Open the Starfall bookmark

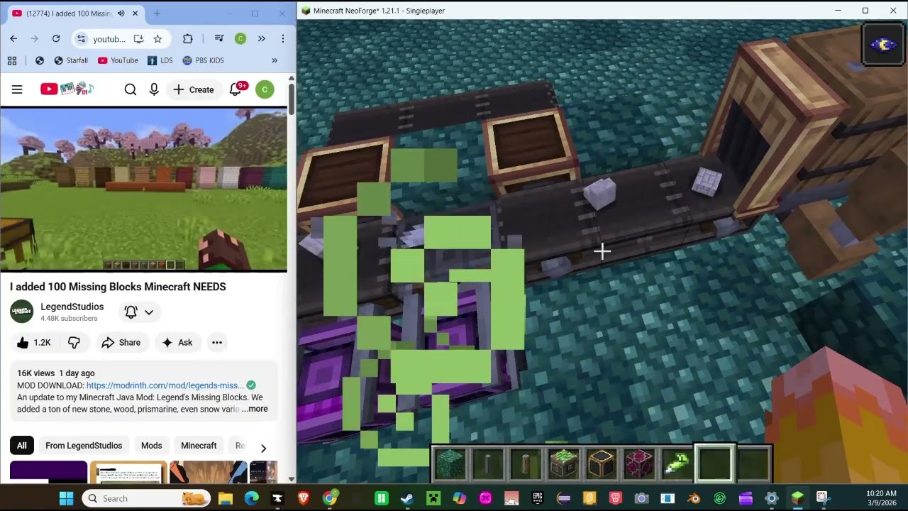(71, 60)
